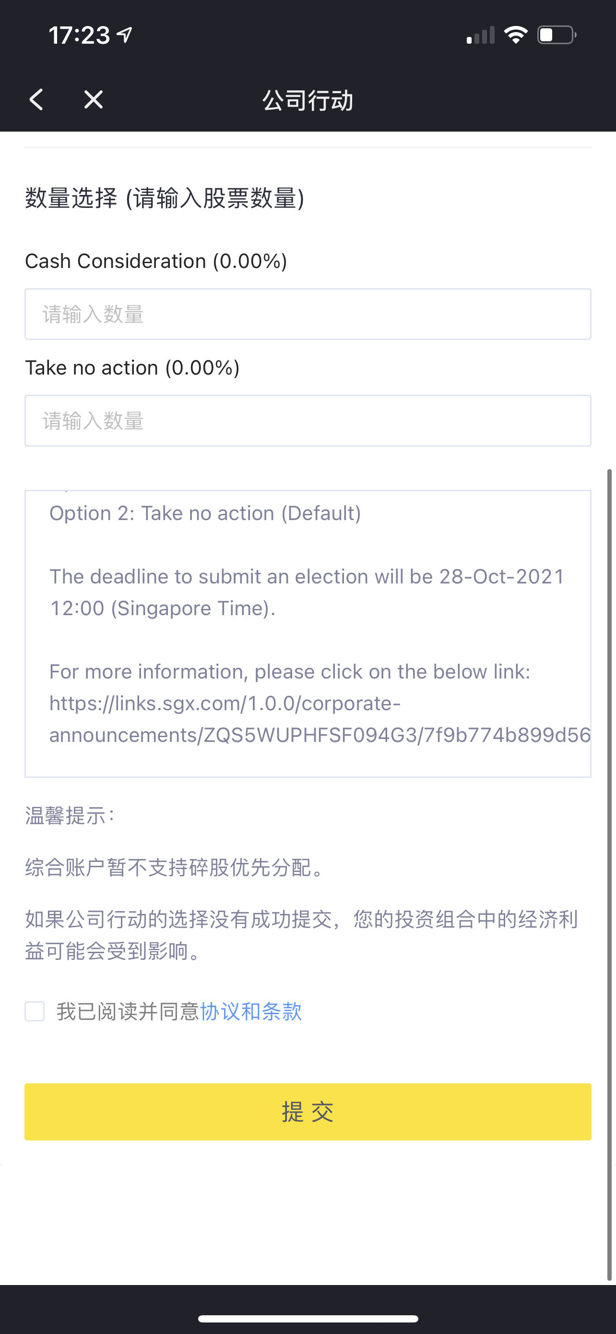Tap the home indicator bar
616x1334 pixels.
308,1319
